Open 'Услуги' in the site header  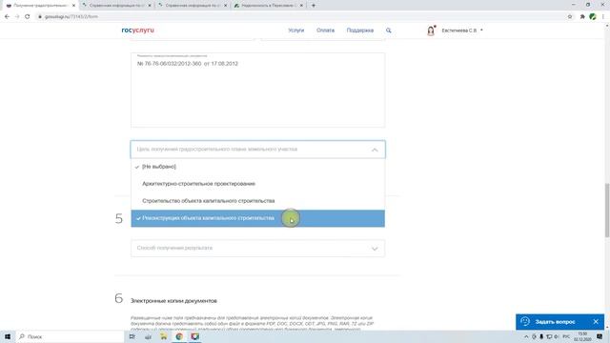click(x=296, y=30)
